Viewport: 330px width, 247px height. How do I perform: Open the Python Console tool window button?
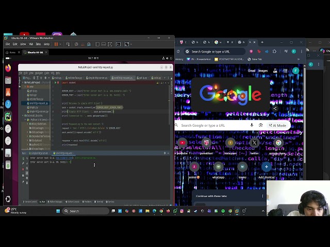(x=72, y=202)
